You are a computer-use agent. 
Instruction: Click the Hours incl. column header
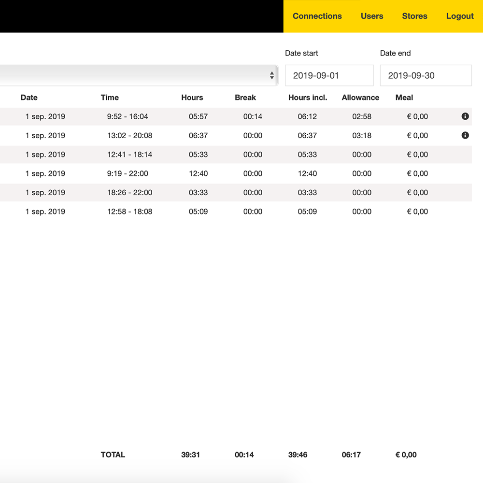(x=308, y=98)
